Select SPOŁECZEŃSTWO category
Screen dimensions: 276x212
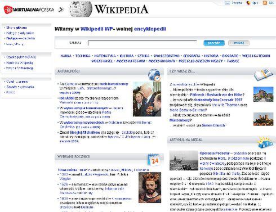click(x=166, y=56)
